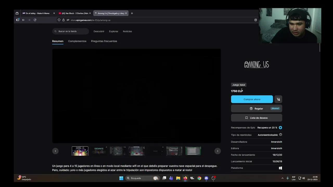Add Among Us to cart icon
Screen dimensions: 333x187
click(x=278, y=99)
